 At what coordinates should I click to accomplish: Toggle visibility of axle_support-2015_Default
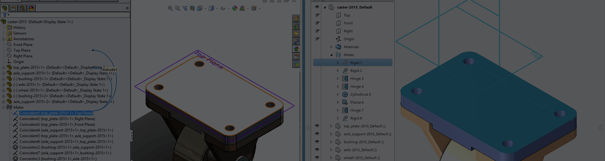317,134
